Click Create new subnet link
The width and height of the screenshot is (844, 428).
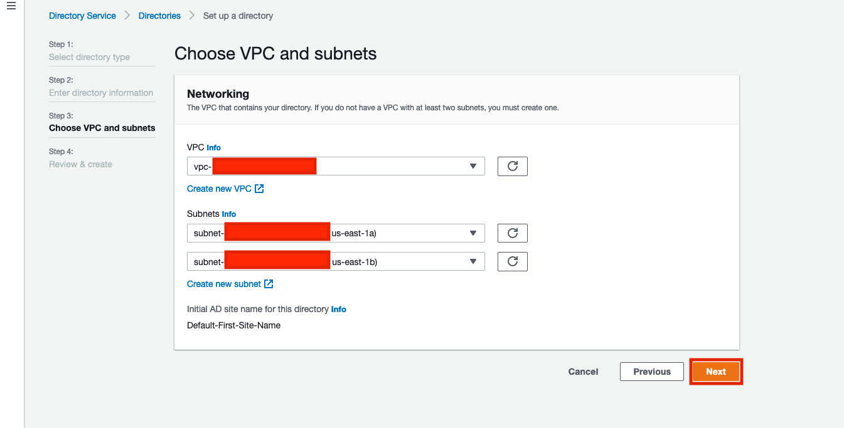coord(224,284)
